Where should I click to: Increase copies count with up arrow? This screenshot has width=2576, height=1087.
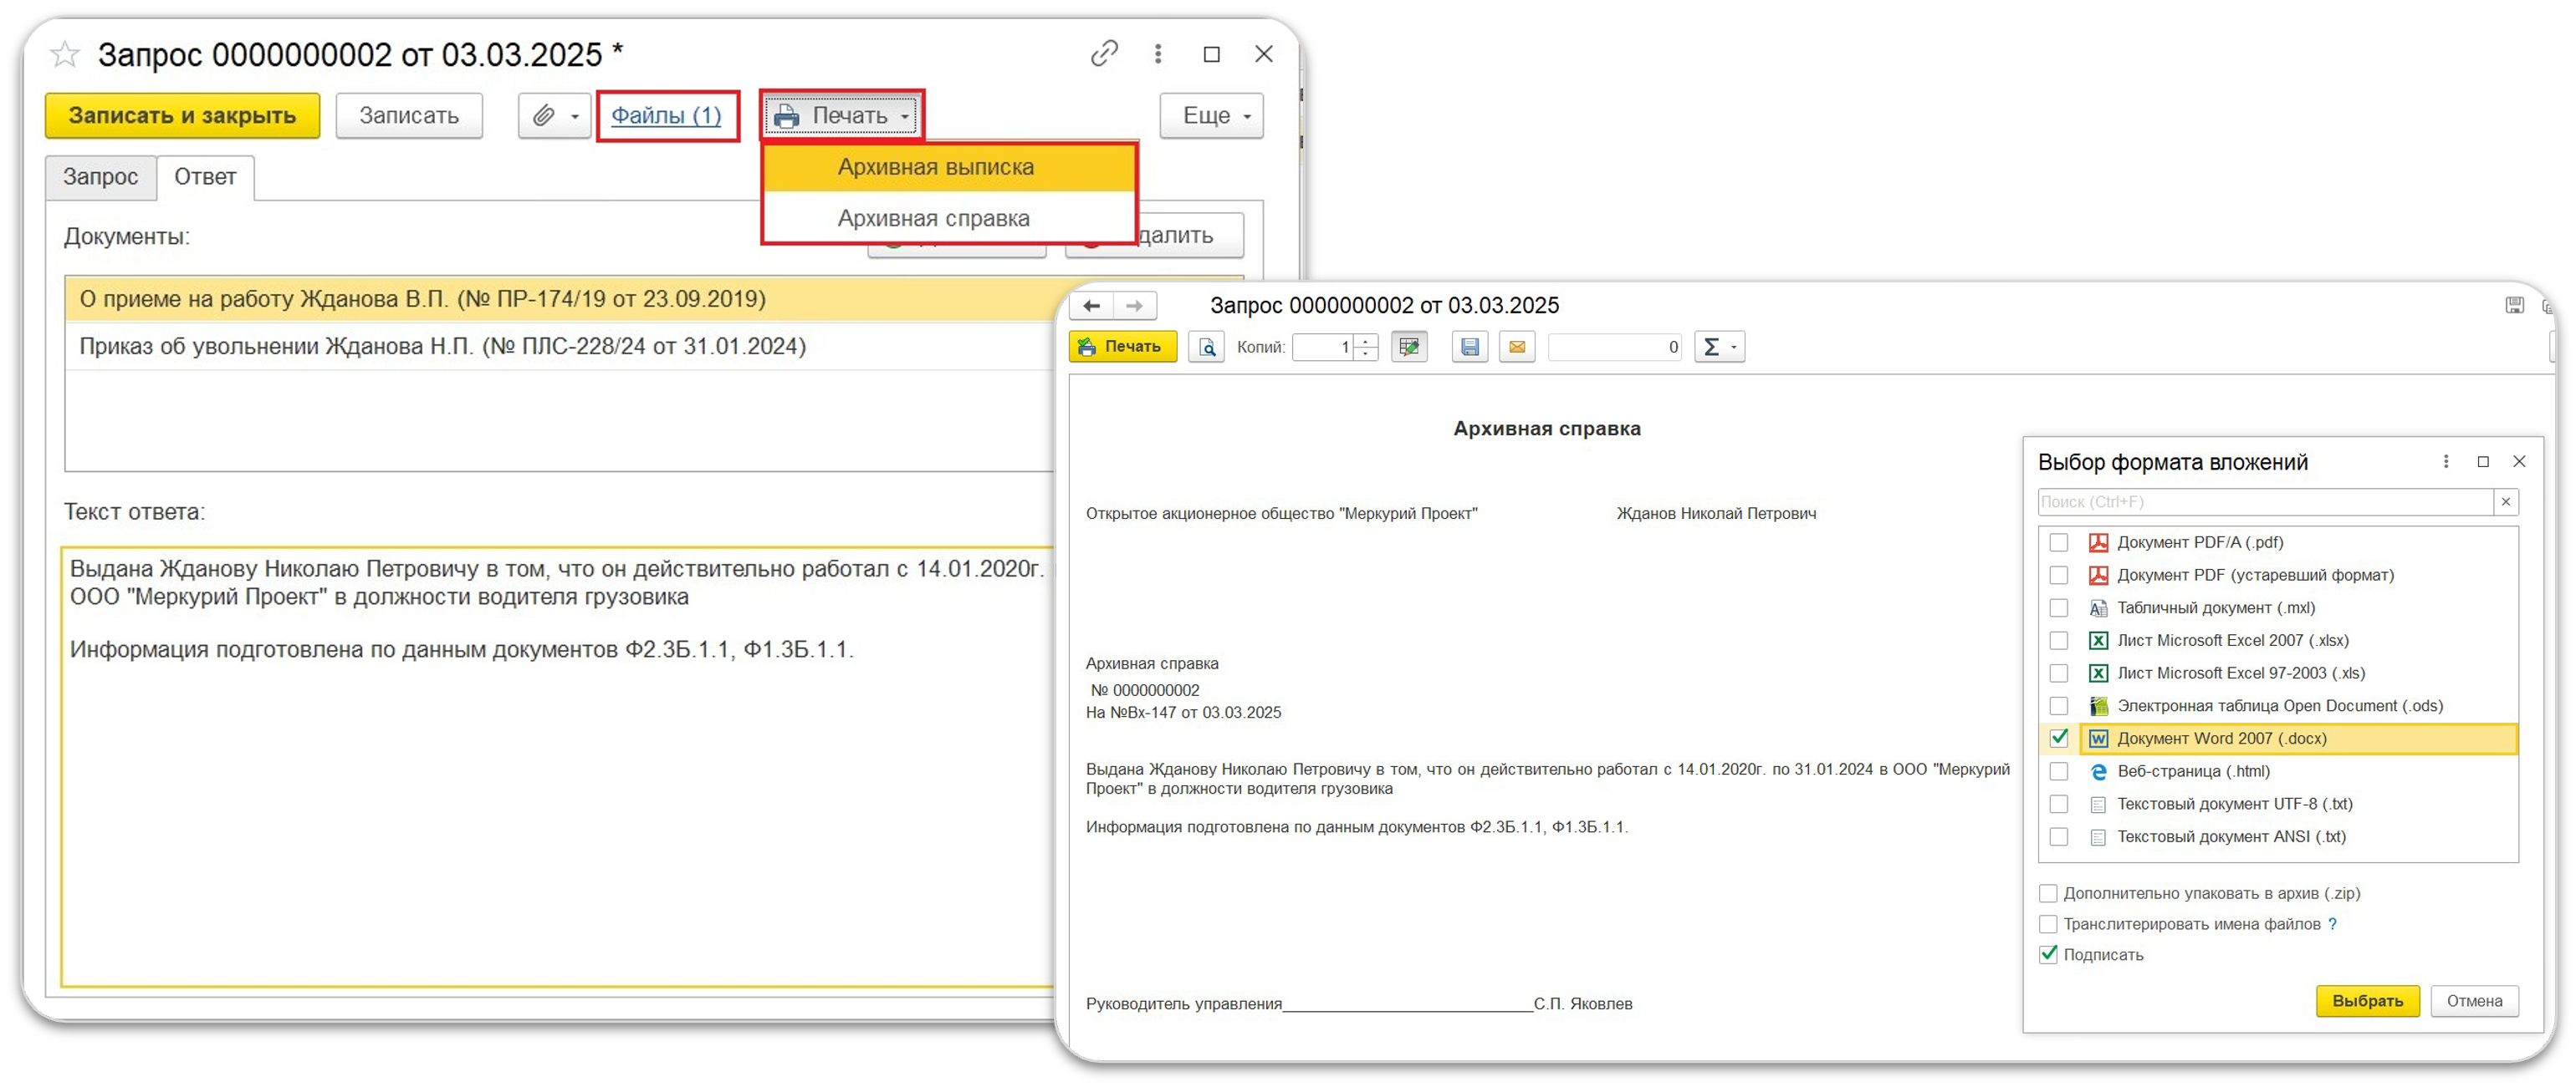(1366, 341)
